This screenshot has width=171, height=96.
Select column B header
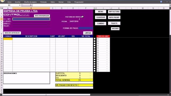click(31, 8)
